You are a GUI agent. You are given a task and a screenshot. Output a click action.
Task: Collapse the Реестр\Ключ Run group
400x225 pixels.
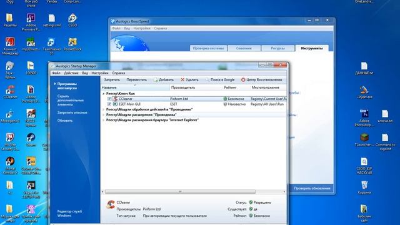[104, 94]
